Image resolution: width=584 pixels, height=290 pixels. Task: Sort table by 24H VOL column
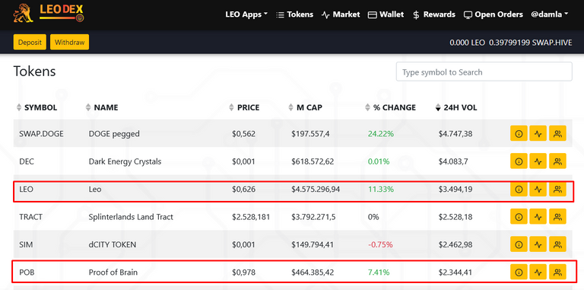(456, 108)
